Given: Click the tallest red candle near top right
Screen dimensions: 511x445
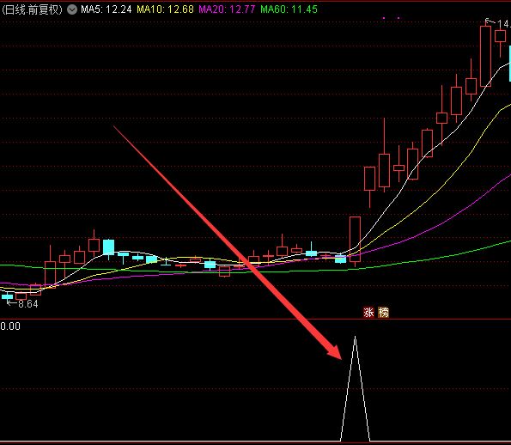Looking at the screenshot, I should [485, 56].
